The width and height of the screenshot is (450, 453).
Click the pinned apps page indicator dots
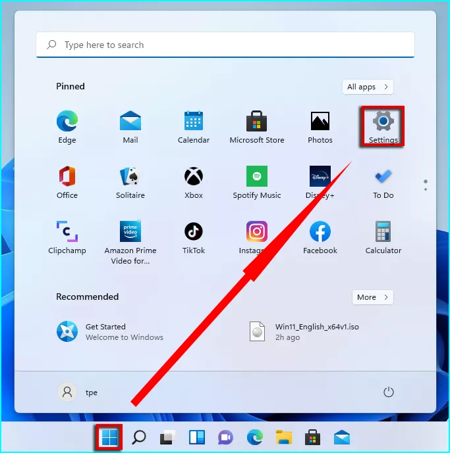426,185
